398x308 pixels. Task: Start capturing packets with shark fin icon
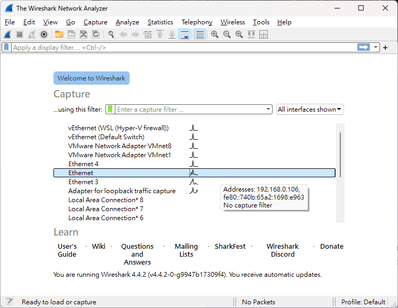point(8,34)
